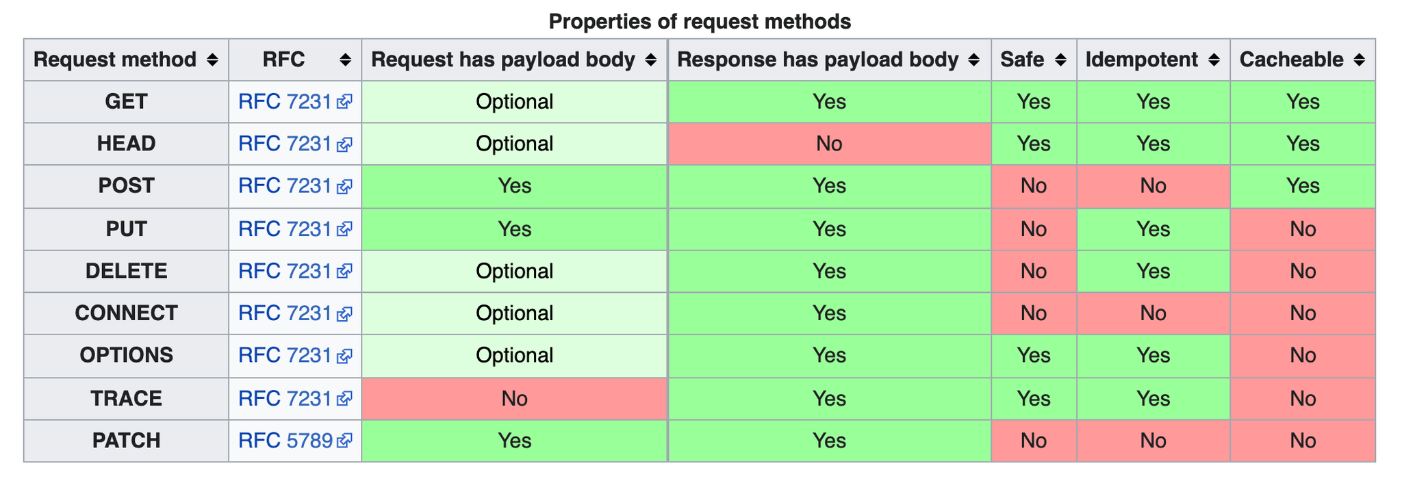Image resolution: width=1402 pixels, height=483 pixels.
Task: Open RFC 7231 link in HEAD row
Action: coord(285,144)
